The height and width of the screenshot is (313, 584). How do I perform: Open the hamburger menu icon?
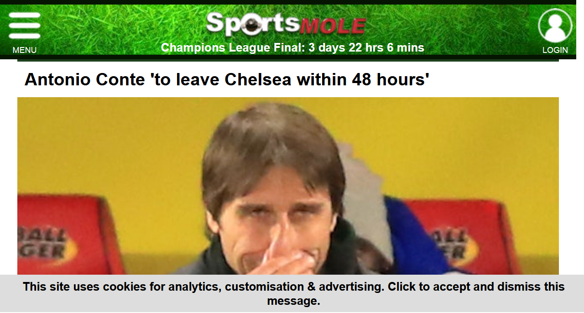pos(25,26)
